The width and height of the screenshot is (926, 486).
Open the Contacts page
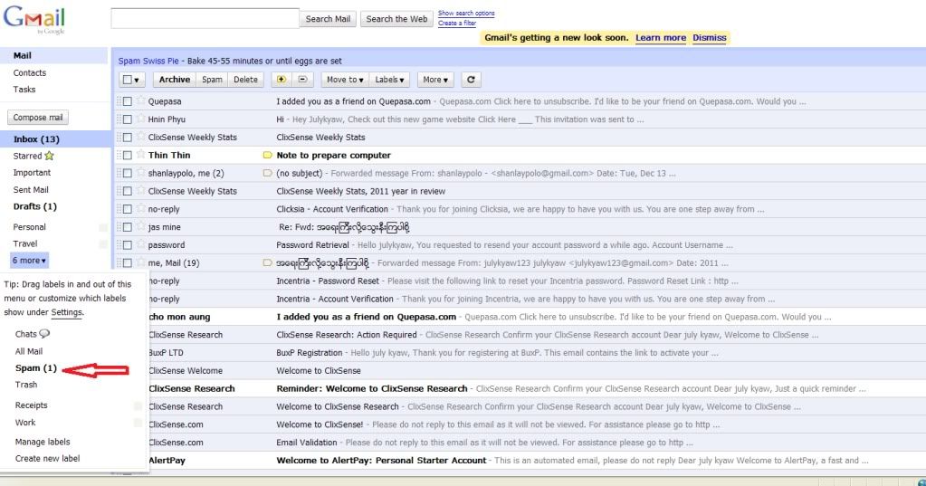[30, 72]
